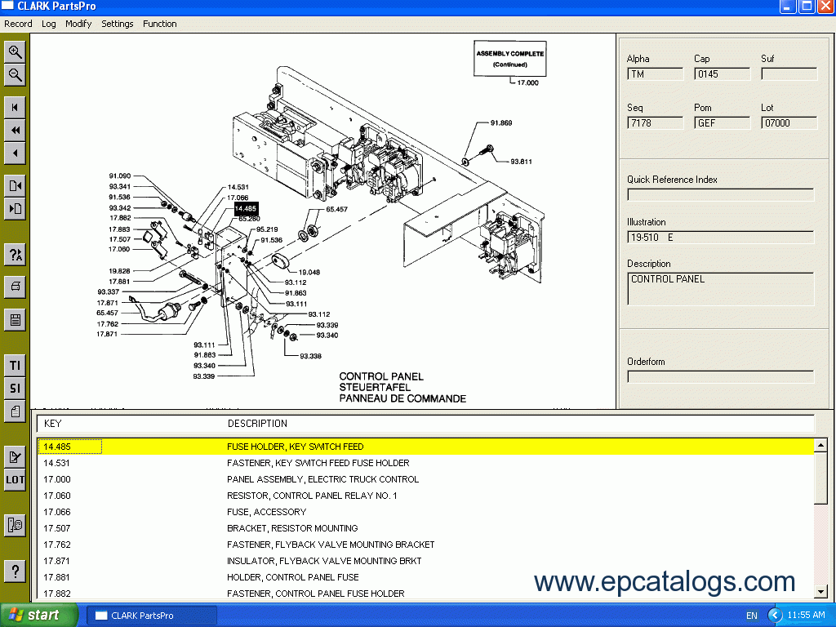Screen dimensions: 836x627
Task: Click the edit note pencil icon
Action: pos(16,457)
